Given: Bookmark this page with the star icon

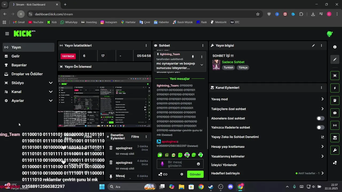Looking at the screenshot, I should click(258, 14).
